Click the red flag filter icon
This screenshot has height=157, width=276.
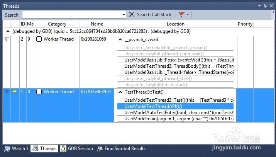click(182, 14)
